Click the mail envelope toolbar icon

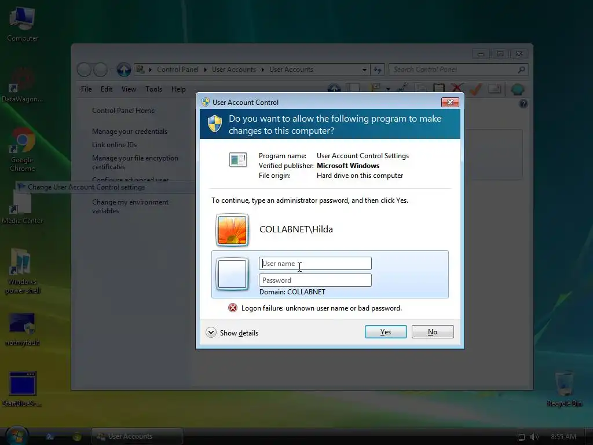pos(495,89)
